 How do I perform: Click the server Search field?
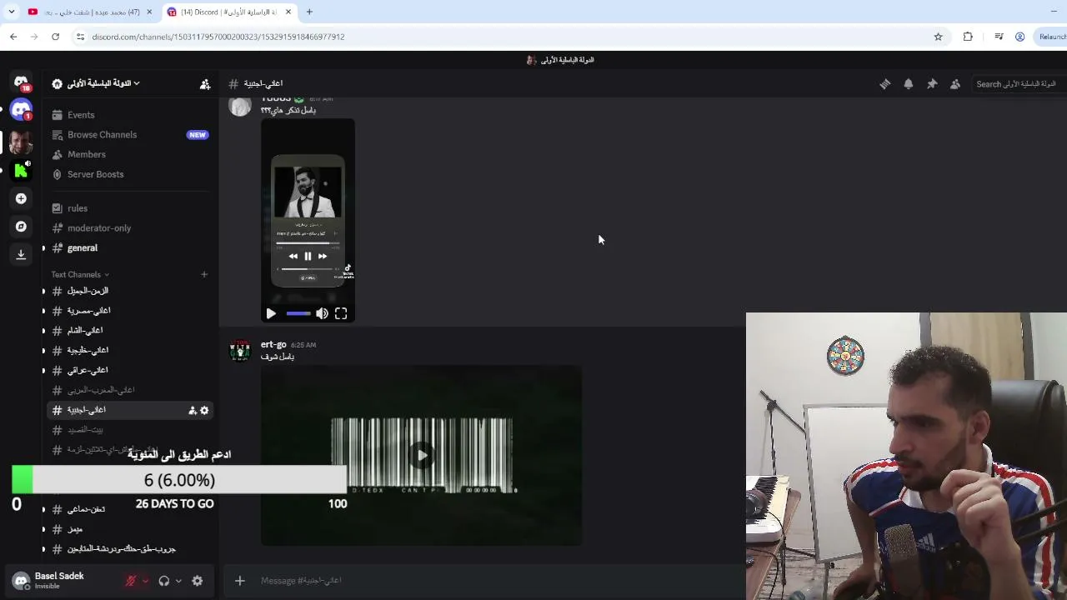coord(1019,84)
